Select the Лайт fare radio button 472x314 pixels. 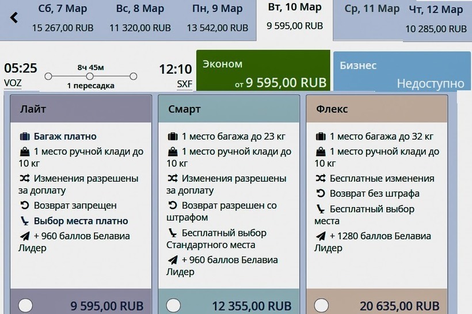coord(25,305)
